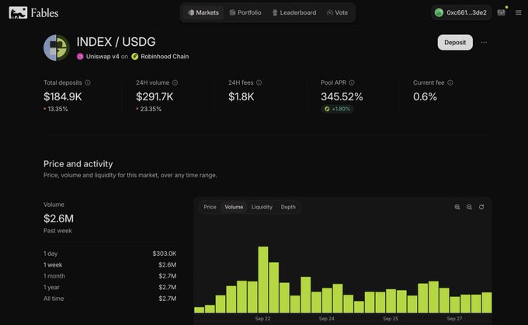Click the Sep 27 axis label
The width and height of the screenshot is (528, 325).
454,319
